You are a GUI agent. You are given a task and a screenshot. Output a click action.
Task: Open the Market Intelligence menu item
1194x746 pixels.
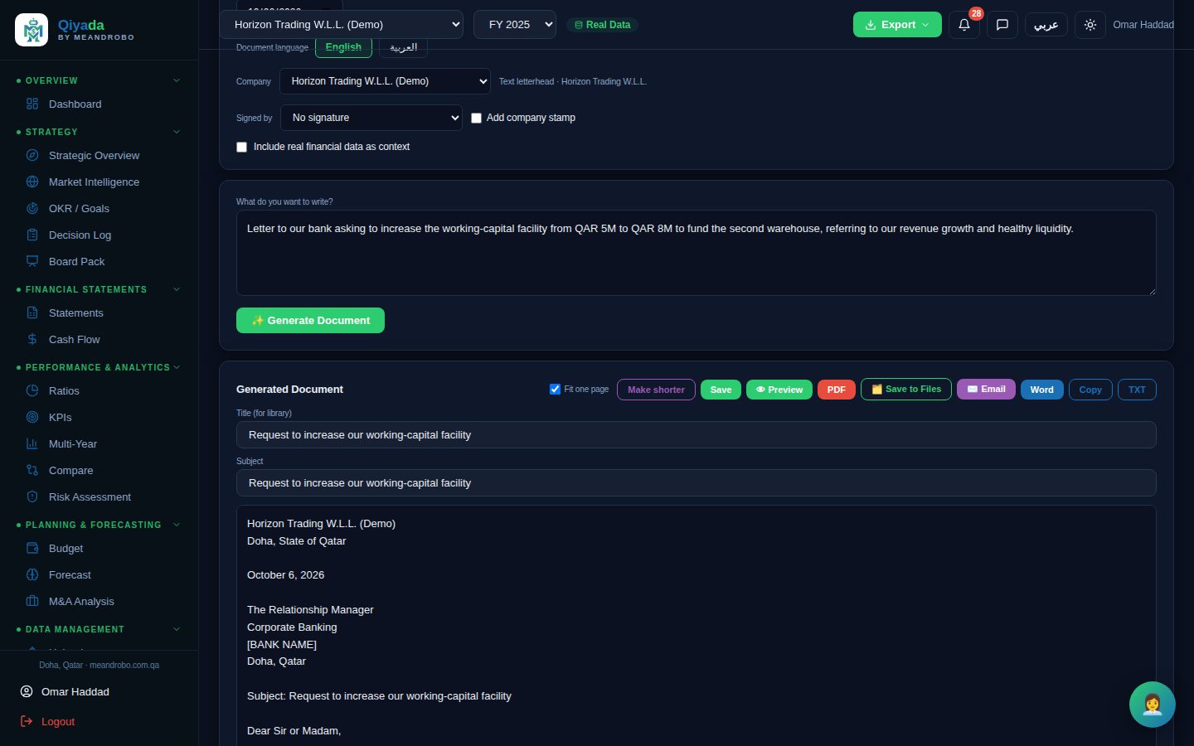(94, 182)
